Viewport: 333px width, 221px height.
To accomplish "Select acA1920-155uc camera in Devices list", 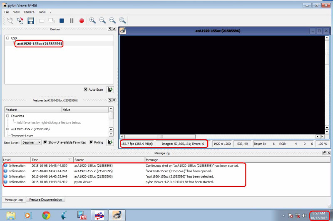I will pyautogui.click(x=40, y=43).
